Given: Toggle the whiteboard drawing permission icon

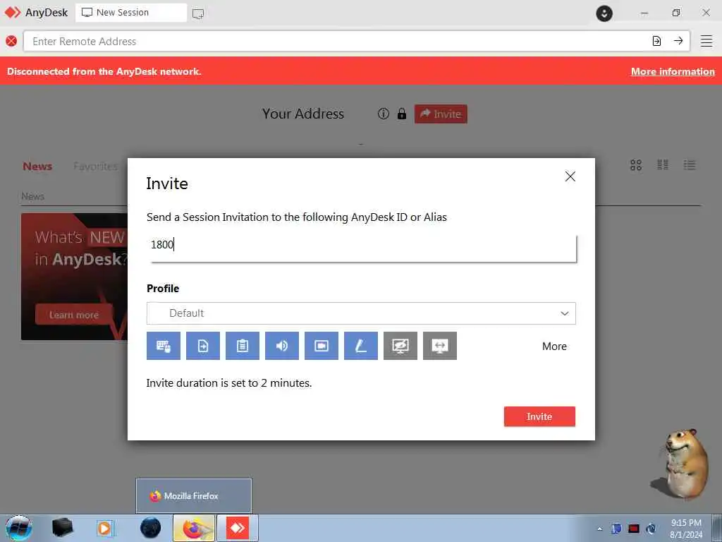Looking at the screenshot, I should 361,346.
